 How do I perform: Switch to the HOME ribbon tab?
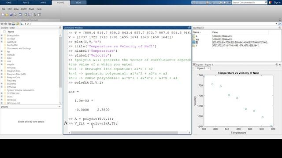coord(9,3)
